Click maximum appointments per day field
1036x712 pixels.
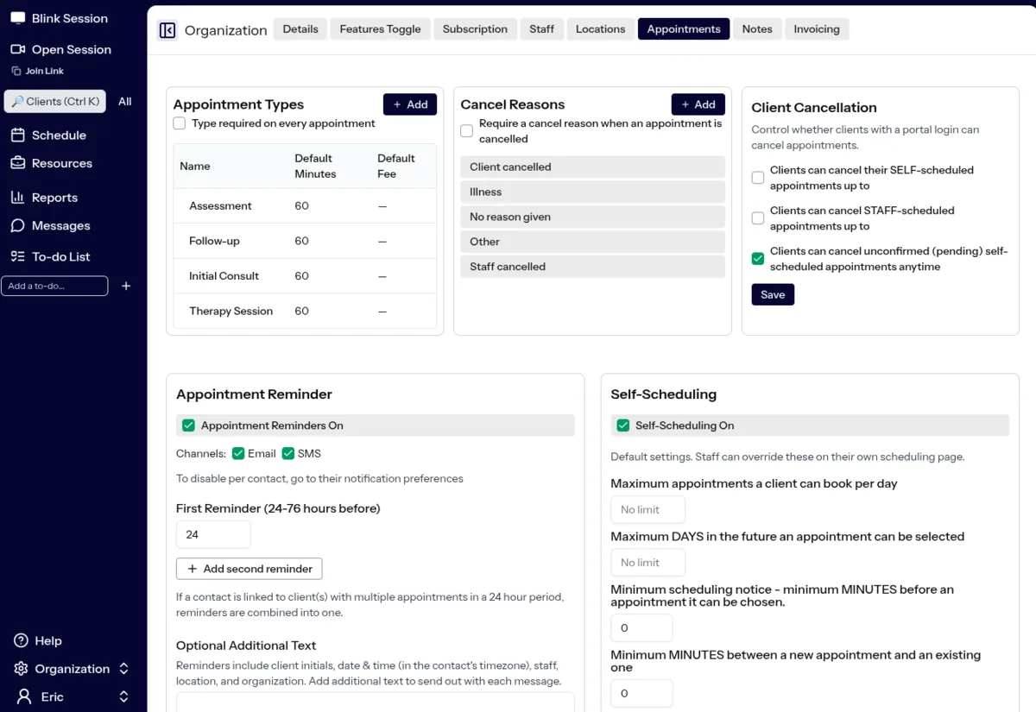click(x=647, y=509)
